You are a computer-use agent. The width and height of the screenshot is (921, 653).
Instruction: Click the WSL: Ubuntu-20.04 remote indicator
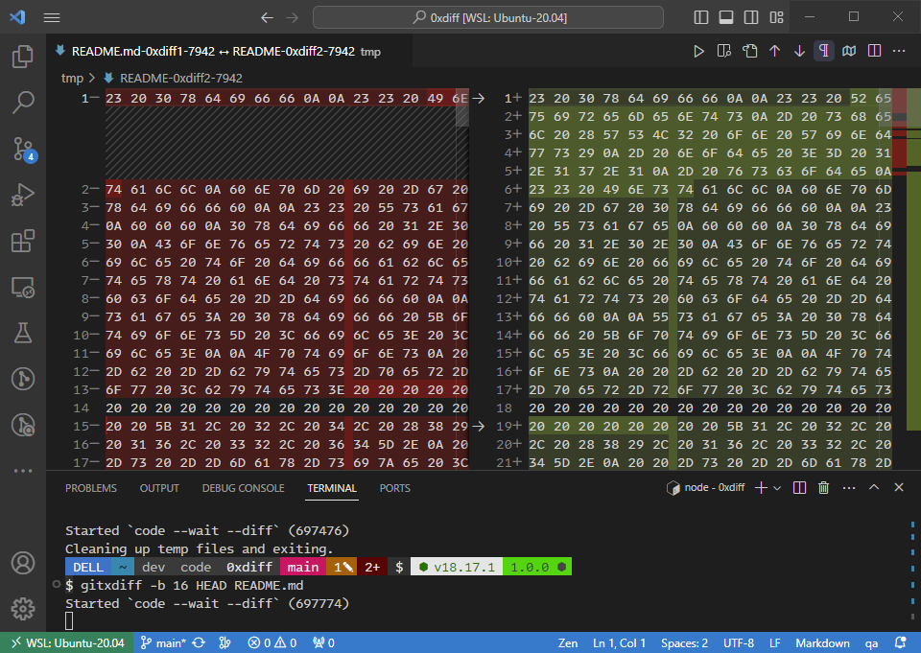(67, 643)
